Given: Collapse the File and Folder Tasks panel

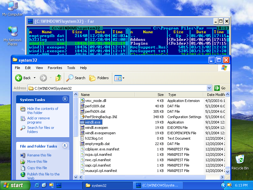Looking at the screenshot, I should pos(65,146).
